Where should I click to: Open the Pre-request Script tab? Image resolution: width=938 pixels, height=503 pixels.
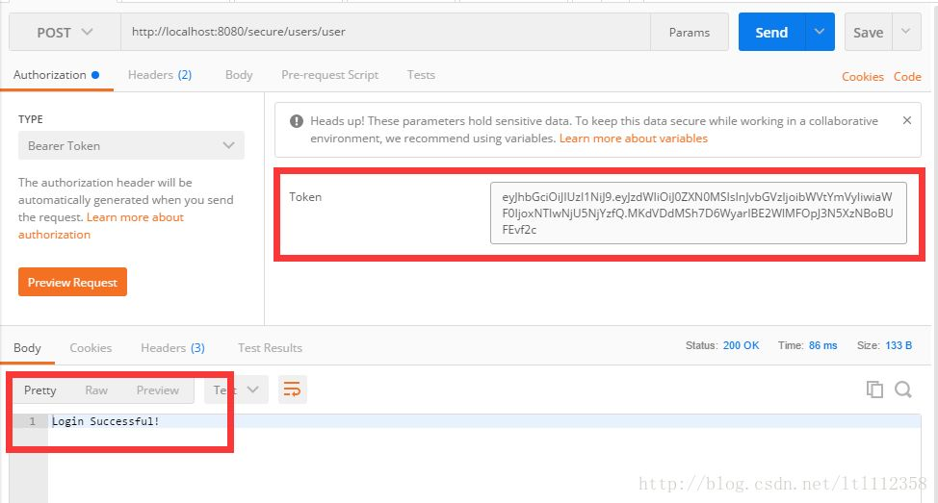pos(329,75)
